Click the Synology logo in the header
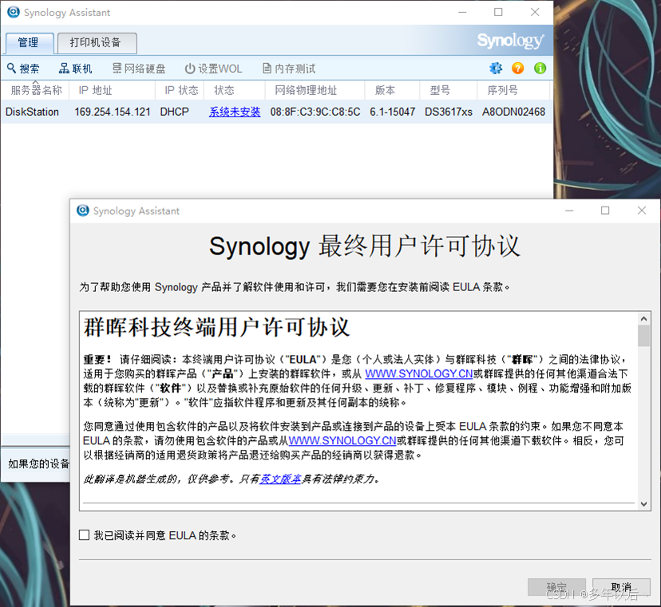The height and width of the screenshot is (607, 661). [x=510, y=41]
